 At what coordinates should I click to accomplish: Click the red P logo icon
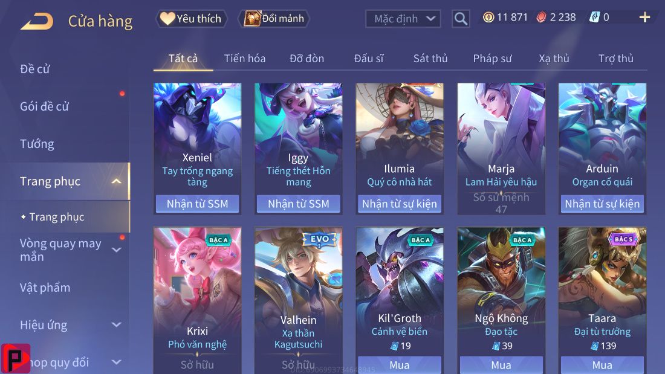[15, 358]
